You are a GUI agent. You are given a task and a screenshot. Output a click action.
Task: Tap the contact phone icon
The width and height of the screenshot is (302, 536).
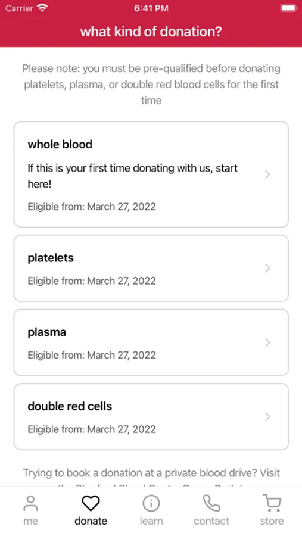(211, 503)
